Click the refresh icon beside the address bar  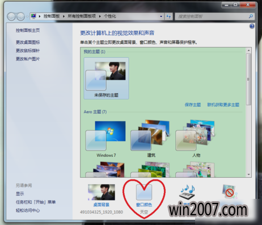tap(168, 16)
